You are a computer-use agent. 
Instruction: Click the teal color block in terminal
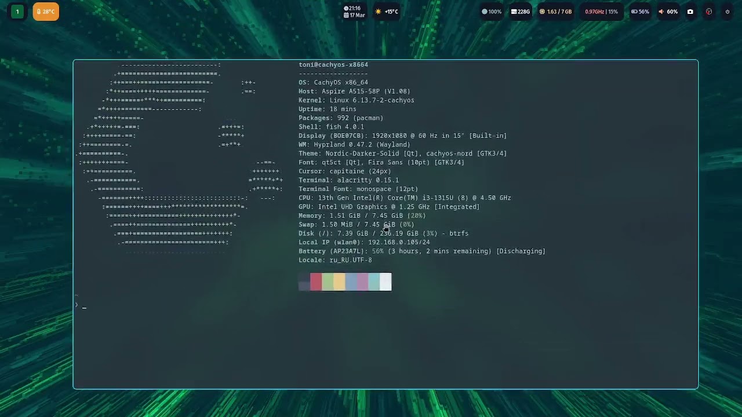tap(374, 282)
